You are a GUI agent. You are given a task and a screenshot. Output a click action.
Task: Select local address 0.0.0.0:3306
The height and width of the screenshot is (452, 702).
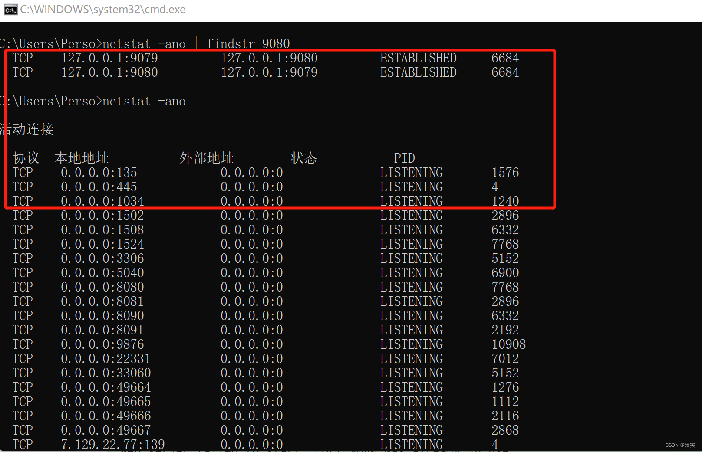point(102,259)
